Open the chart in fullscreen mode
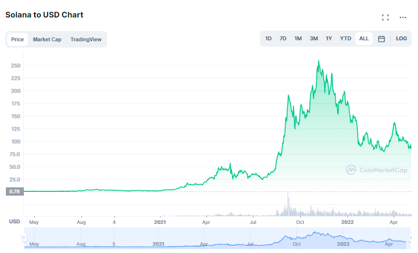Screen dimensions: 418x253 (x=385, y=17)
